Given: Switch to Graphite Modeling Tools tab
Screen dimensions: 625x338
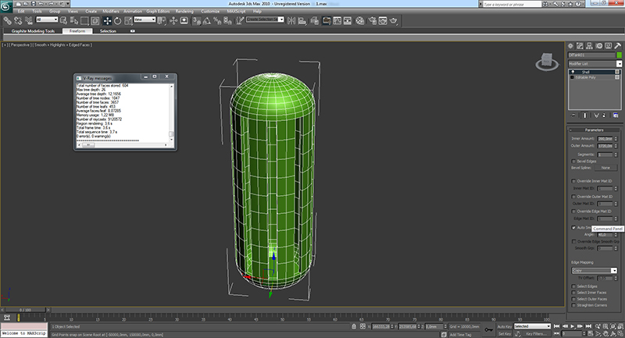Looking at the screenshot, I should 33,30.
